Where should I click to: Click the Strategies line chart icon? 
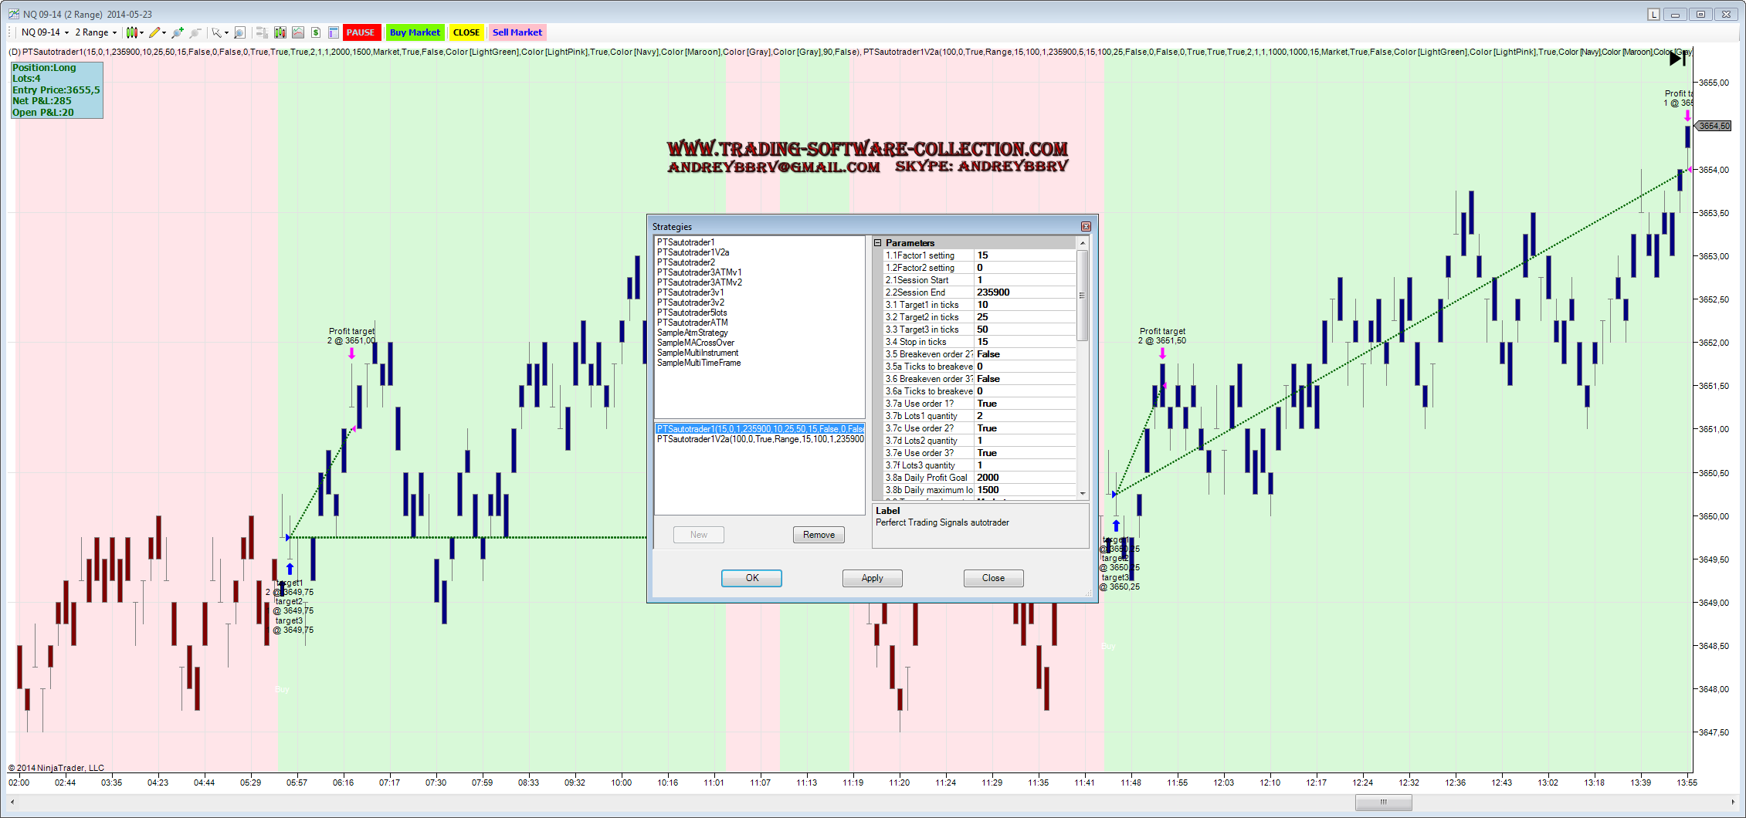[x=297, y=32]
